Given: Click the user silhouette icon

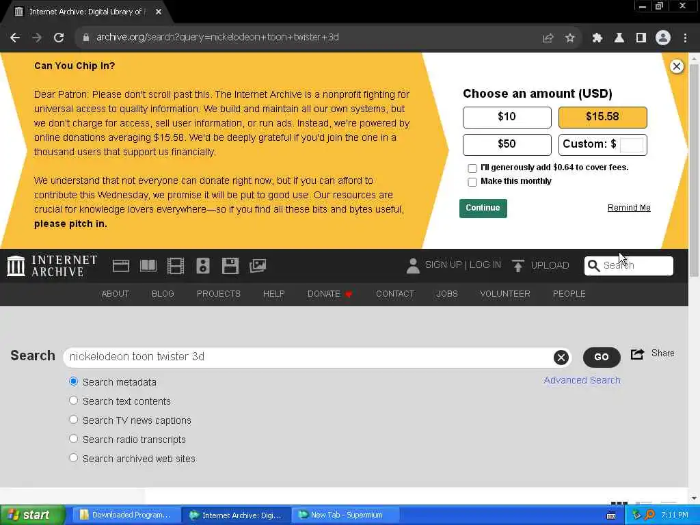Looking at the screenshot, I should pyautogui.click(x=413, y=266).
